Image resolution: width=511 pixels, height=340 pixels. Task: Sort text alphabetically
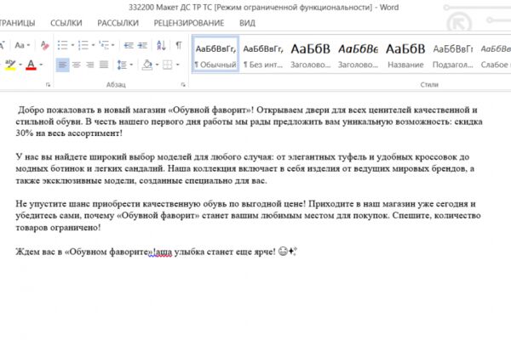point(161,45)
